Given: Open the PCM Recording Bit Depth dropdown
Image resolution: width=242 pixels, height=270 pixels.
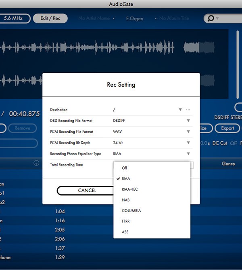Looking at the screenshot, I should click(188, 142).
